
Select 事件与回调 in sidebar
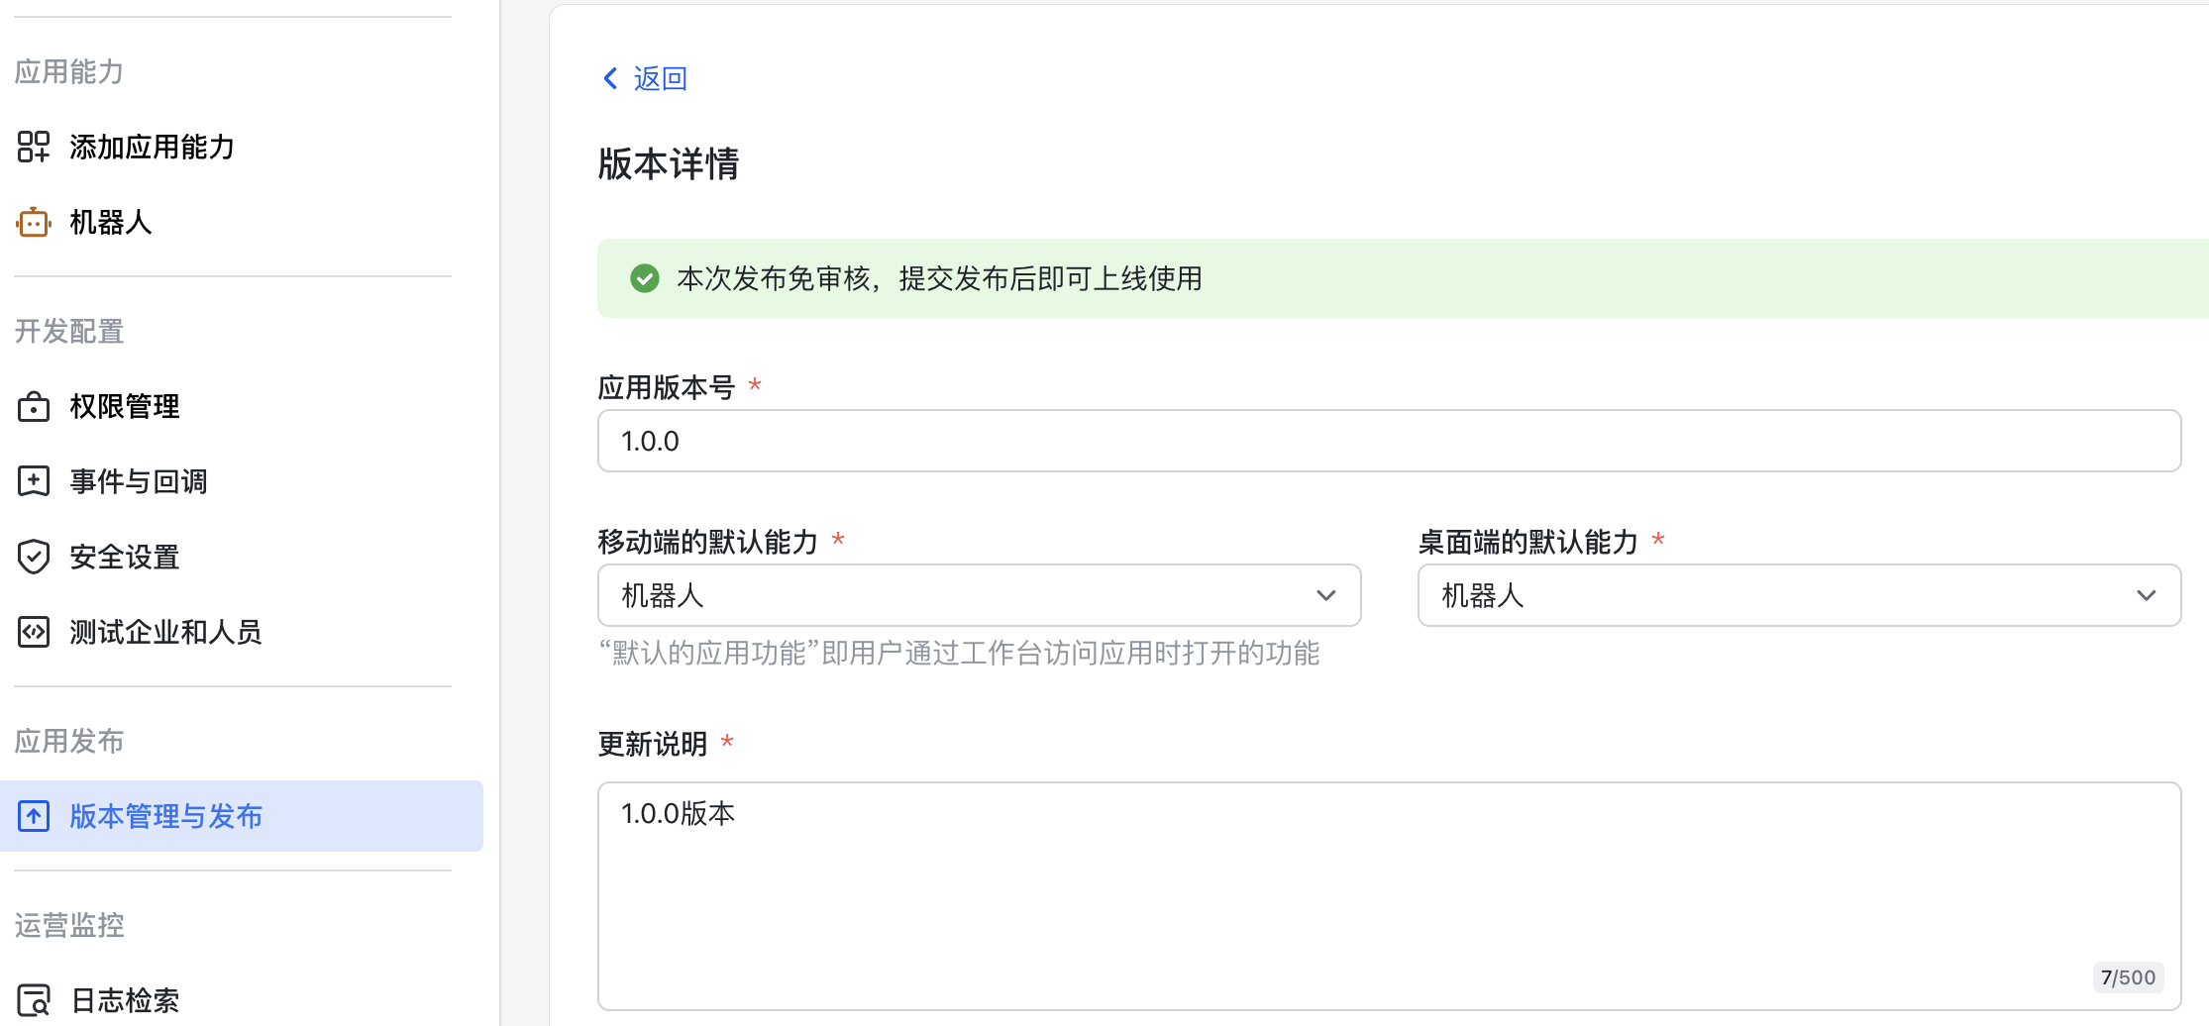(x=139, y=481)
